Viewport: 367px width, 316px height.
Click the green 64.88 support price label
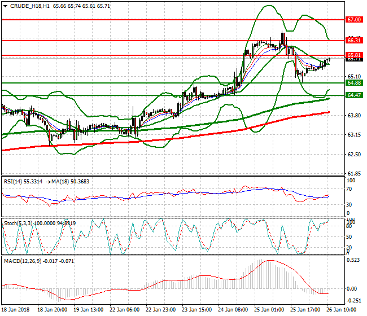tap(355, 82)
